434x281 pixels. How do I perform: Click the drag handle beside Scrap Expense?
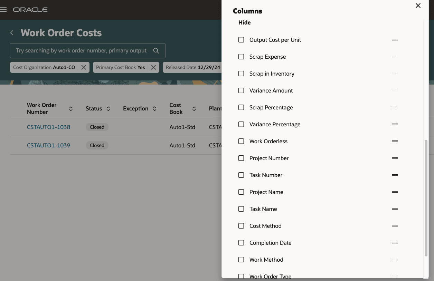point(395,57)
